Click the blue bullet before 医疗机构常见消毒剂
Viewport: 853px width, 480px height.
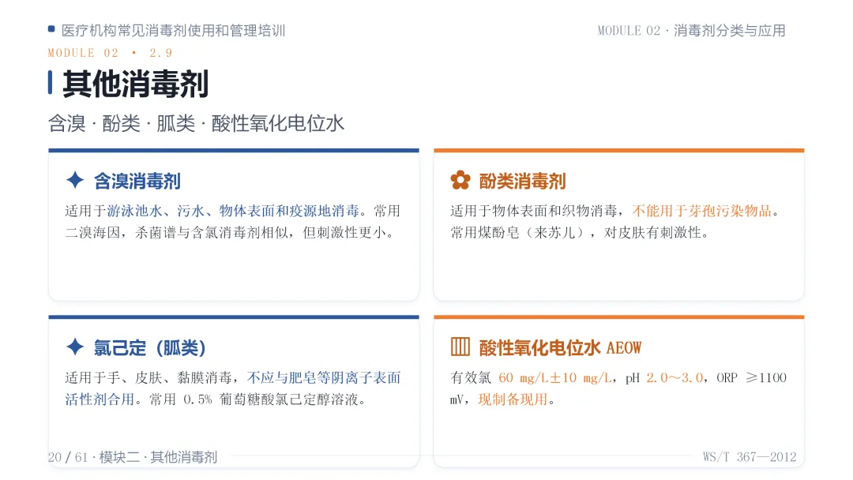tap(51, 29)
